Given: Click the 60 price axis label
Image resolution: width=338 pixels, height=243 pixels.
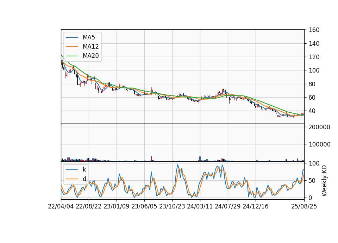Looking at the screenshot, I should pos(312,98).
